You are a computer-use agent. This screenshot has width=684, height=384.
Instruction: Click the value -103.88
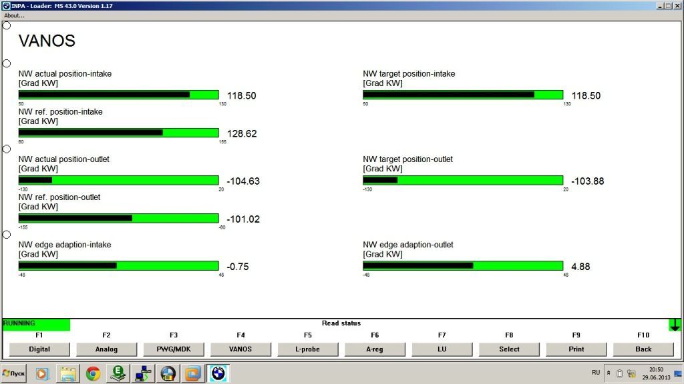[x=588, y=181]
